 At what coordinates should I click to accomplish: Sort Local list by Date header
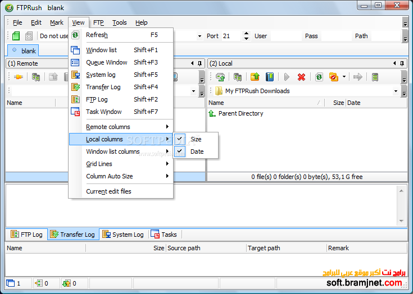click(x=376, y=103)
